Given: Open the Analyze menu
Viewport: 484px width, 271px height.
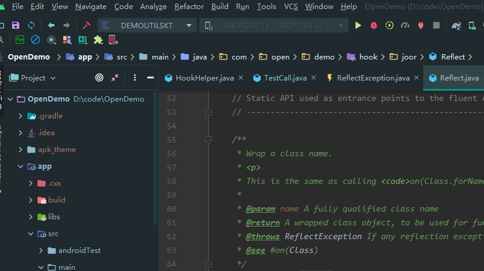Looking at the screenshot, I should coord(154,7).
